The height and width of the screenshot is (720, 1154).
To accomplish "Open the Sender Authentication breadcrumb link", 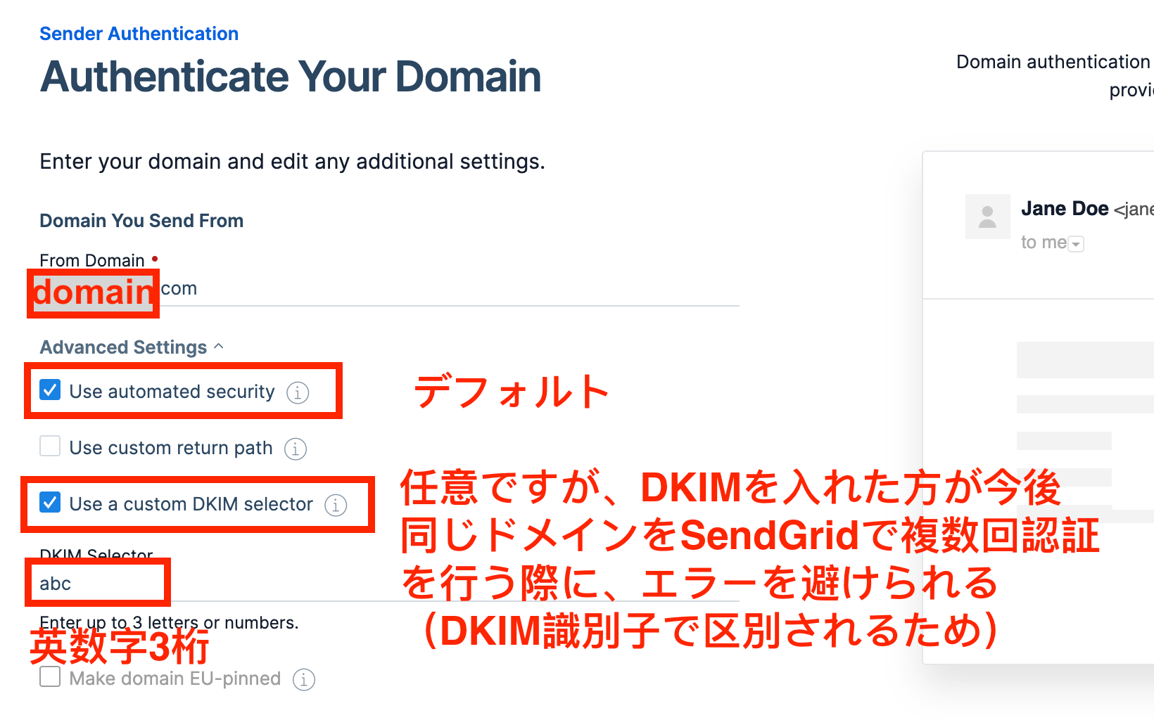I will pos(139,34).
